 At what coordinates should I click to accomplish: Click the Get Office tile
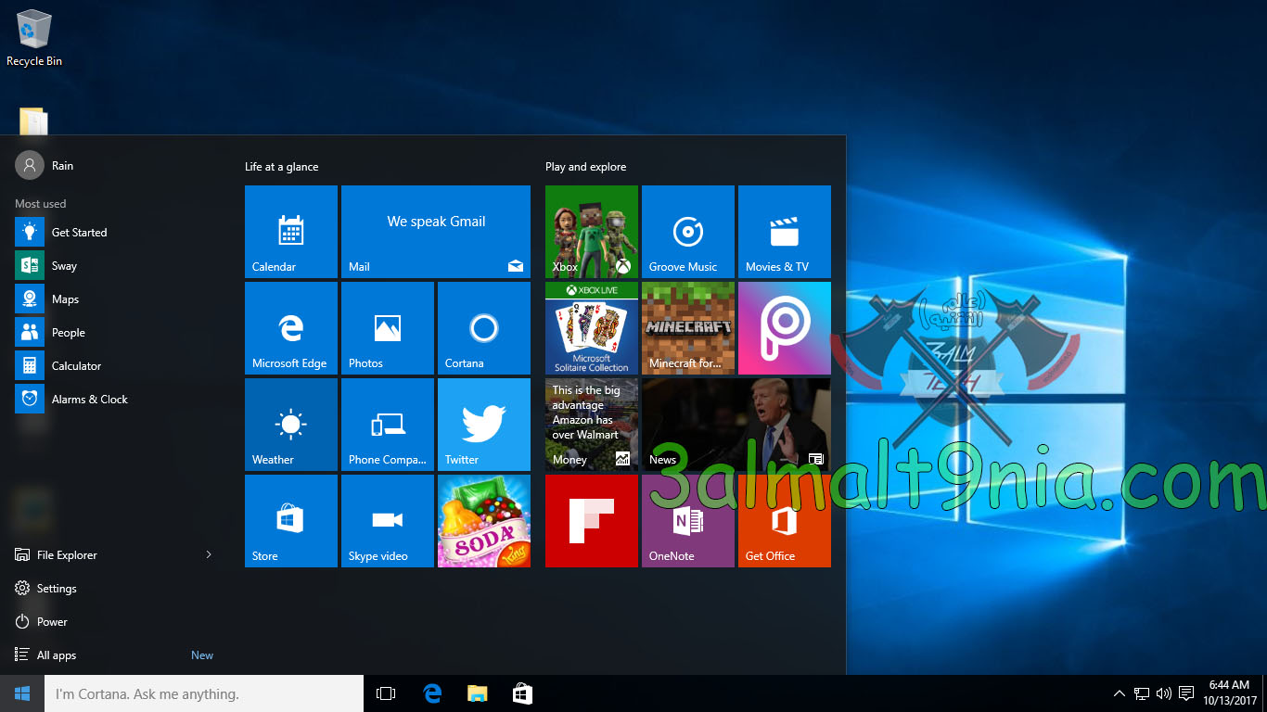785,521
